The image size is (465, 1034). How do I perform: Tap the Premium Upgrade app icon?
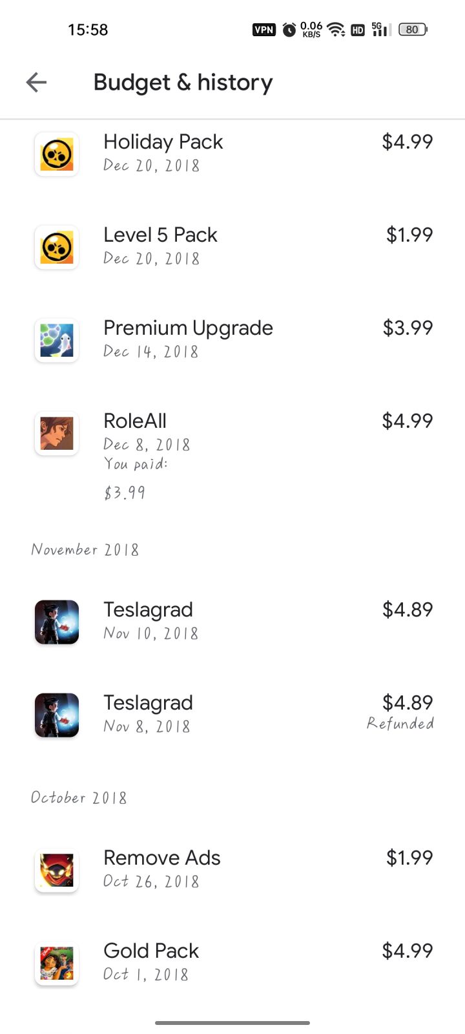click(x=57, y=341)
